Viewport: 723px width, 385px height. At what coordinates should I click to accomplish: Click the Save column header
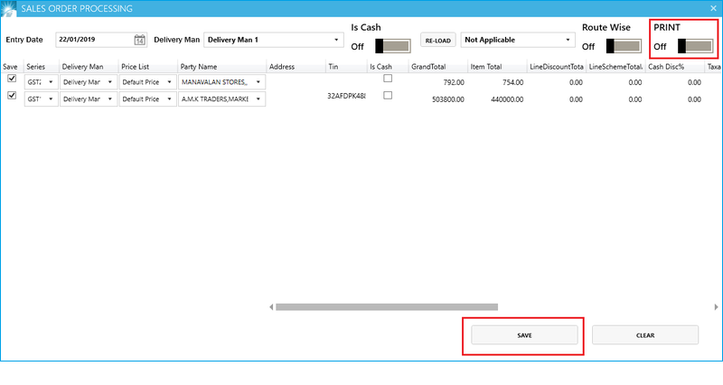coord(10,67)
